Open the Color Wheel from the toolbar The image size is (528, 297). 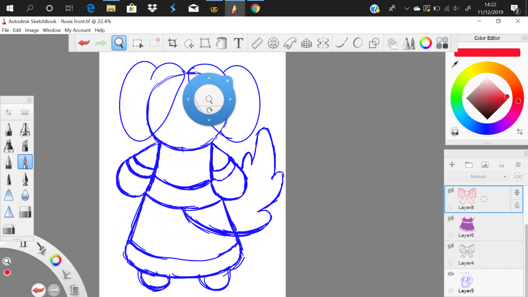426,43
